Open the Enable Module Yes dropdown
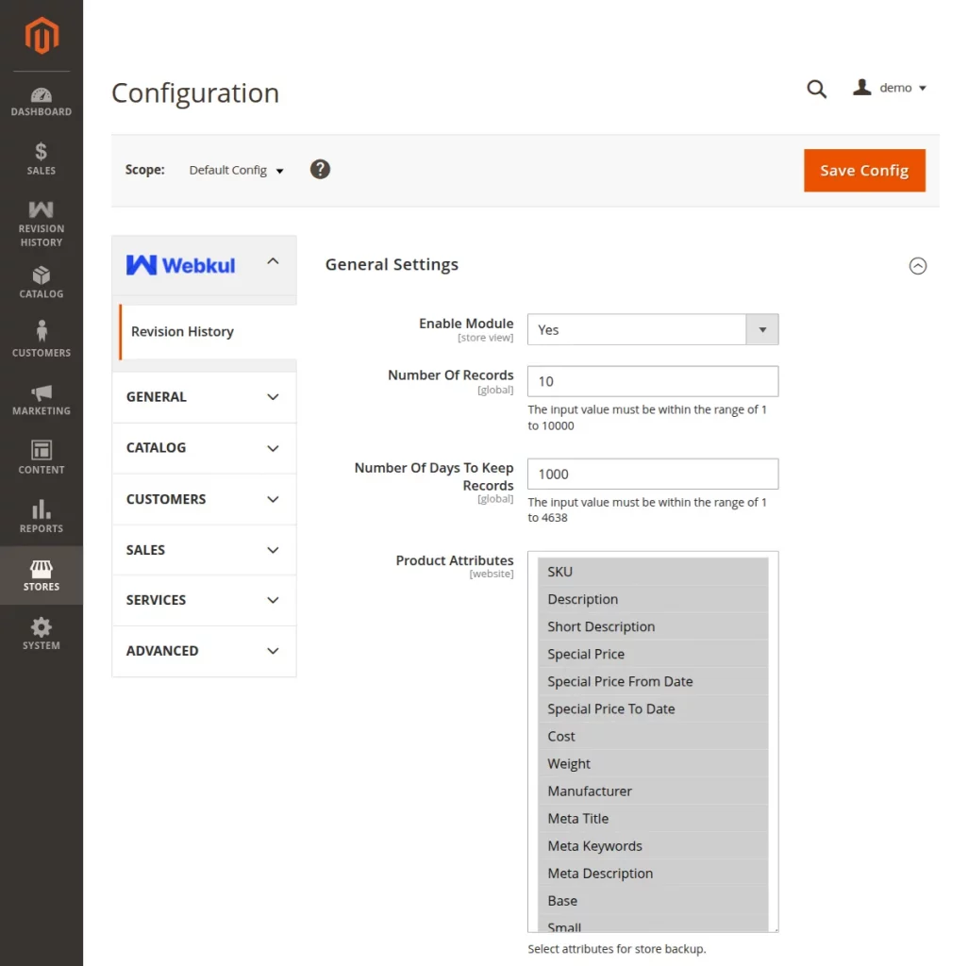The width and height of the screenshot is (968, 966). pyautogui.click(x=653, y=329)
